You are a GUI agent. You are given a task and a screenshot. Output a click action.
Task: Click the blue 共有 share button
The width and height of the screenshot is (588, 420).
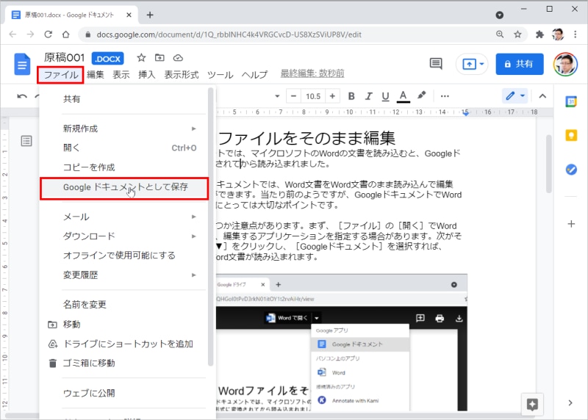(520, 64)
